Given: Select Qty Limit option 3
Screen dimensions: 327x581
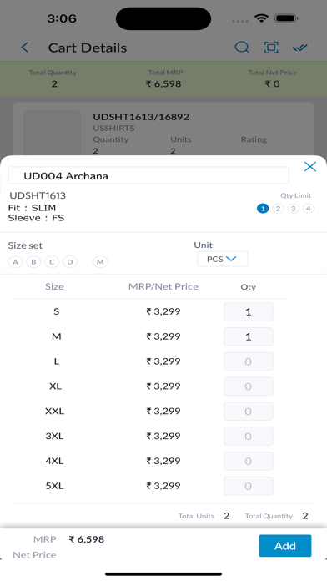Looking at the screenshot, I should (x=293, y=209).
